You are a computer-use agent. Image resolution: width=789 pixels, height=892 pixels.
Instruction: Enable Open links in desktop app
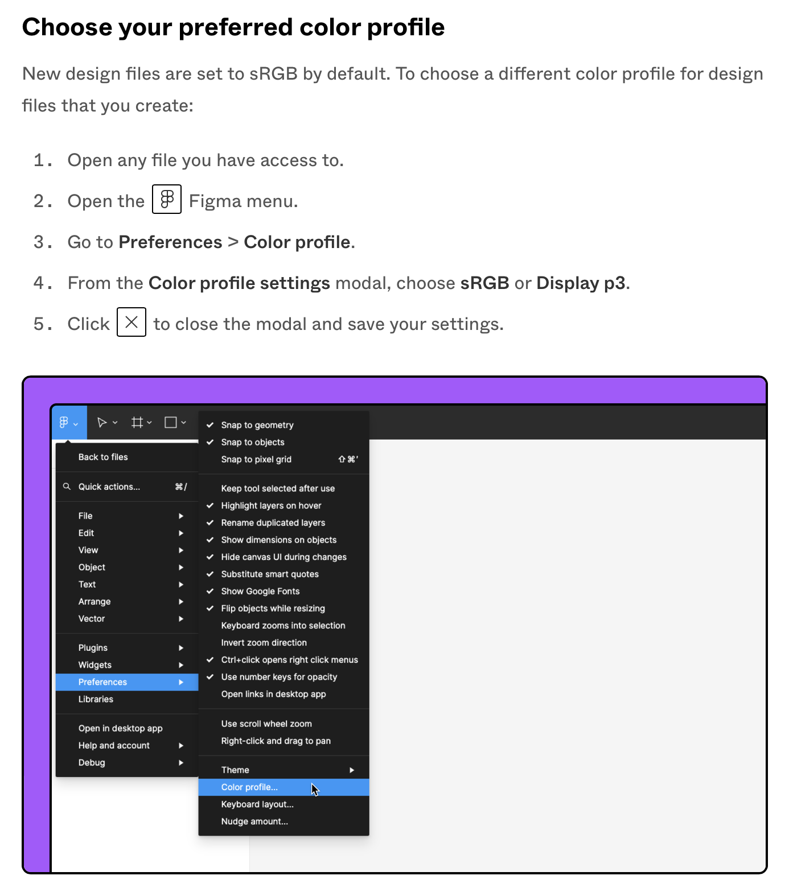coord(283,694)
